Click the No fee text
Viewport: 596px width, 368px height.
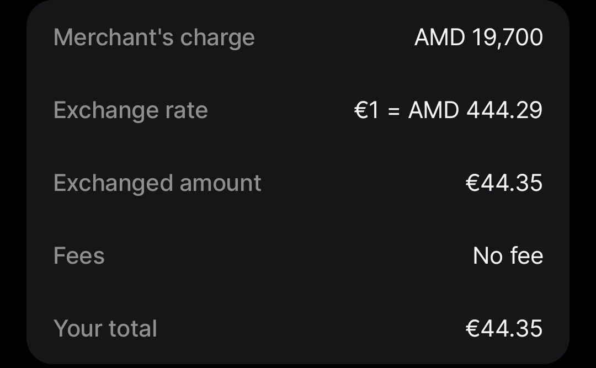[508, 256]
